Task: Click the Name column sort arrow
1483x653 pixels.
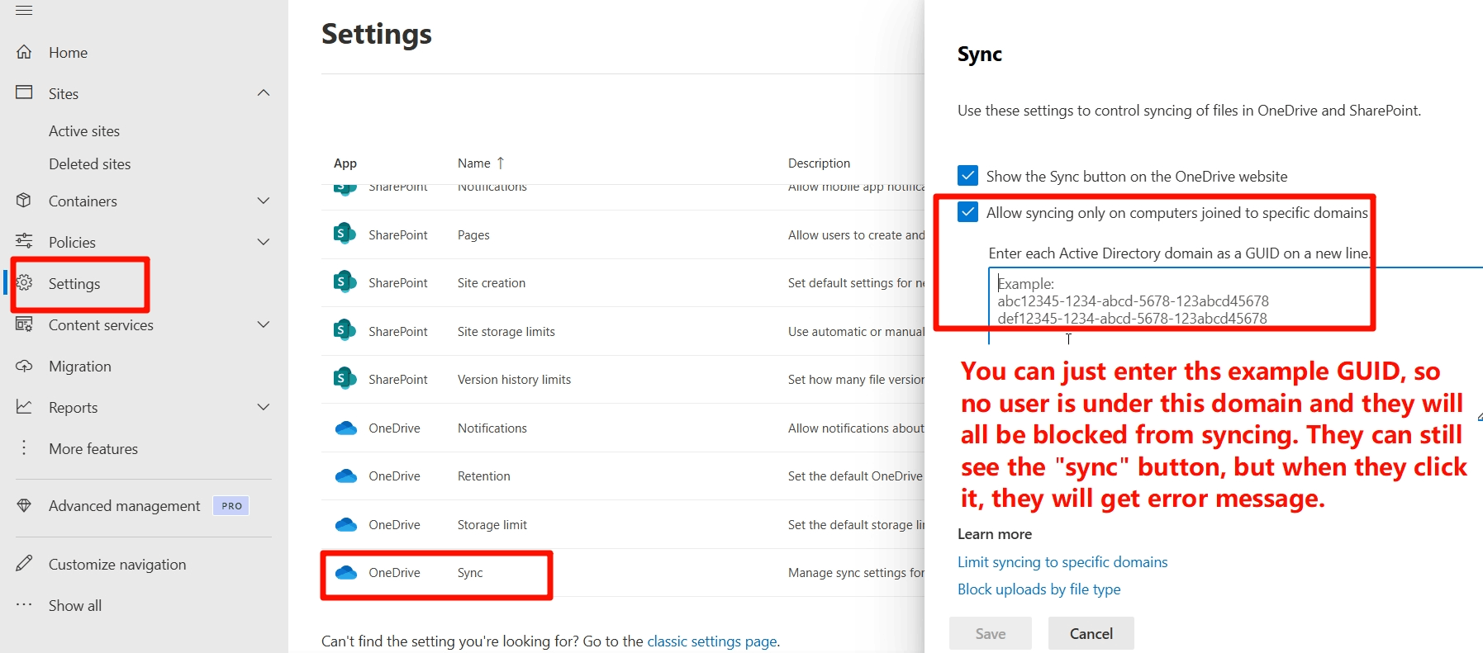Action: click(x=500, y=163)
